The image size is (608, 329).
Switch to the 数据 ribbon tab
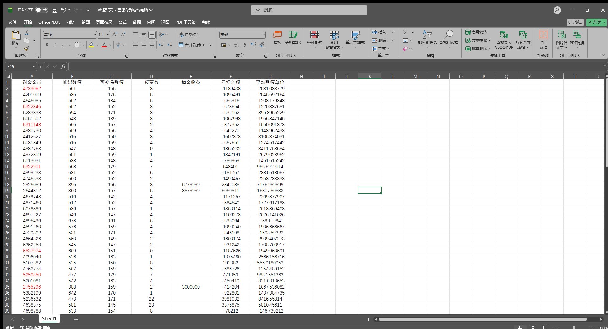[x=136, y=22]
